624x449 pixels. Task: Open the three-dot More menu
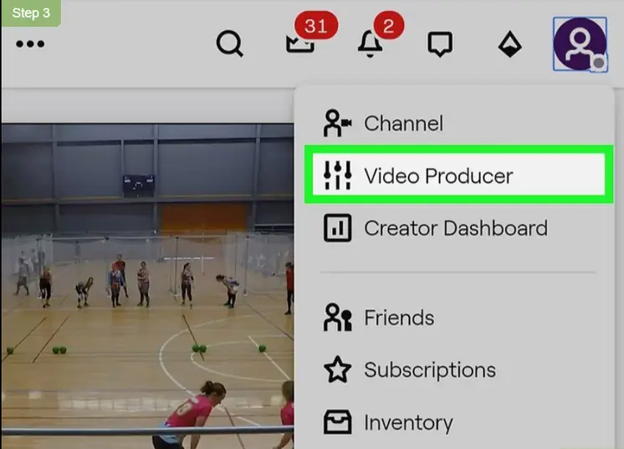click(30, 43)
